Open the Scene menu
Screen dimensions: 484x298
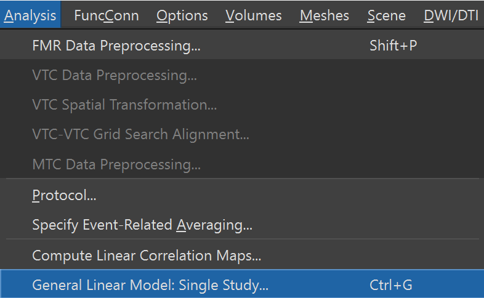coord(387,15)
